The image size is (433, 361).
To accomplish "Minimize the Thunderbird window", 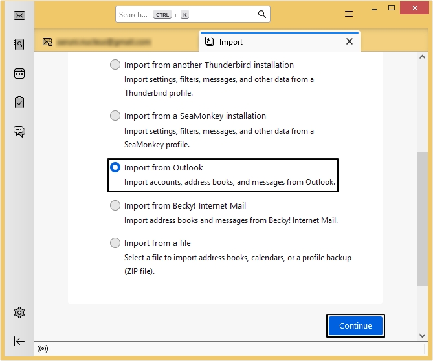I will pos(374,9).
